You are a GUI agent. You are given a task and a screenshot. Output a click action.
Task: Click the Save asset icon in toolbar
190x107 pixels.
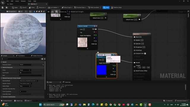click(3, 7)
